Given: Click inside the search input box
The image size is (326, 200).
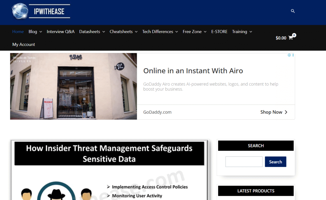Looking at the screenshot, I should [x=244, y=161].
